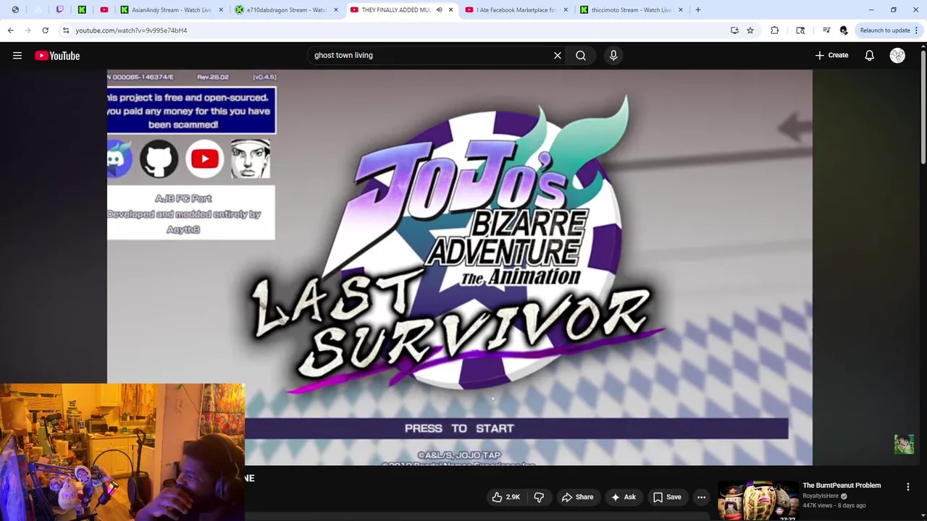Run search with magnifier button
Image resolution: width=927 pixels, height=521 pixels.
pos(581,55)
